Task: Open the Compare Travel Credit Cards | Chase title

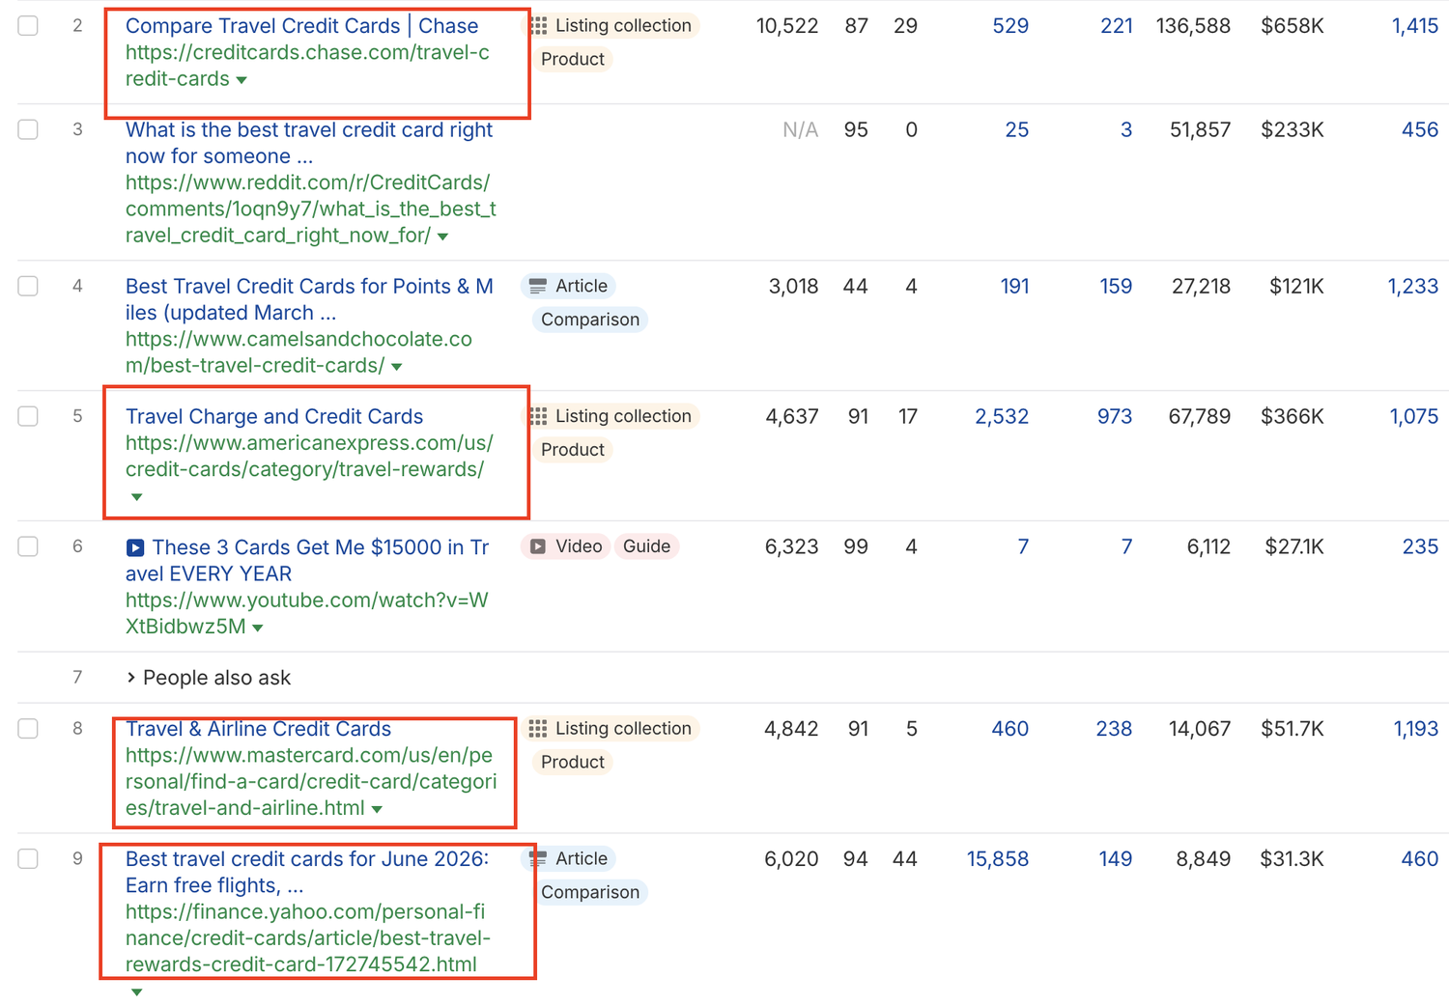Action: (301, 26)
